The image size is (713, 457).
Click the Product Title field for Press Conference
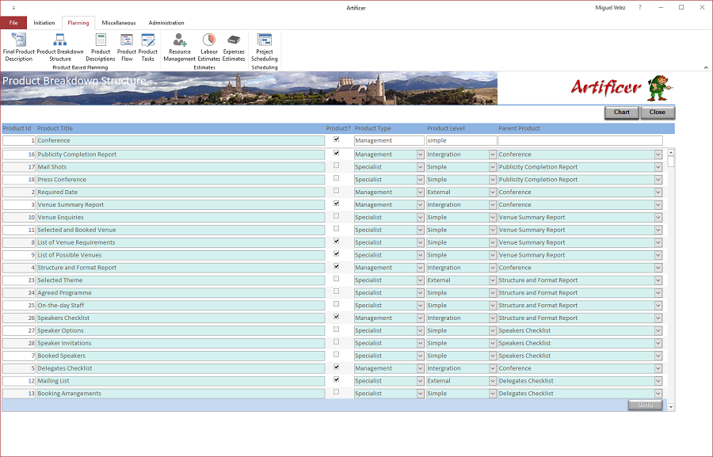point(181,180)
